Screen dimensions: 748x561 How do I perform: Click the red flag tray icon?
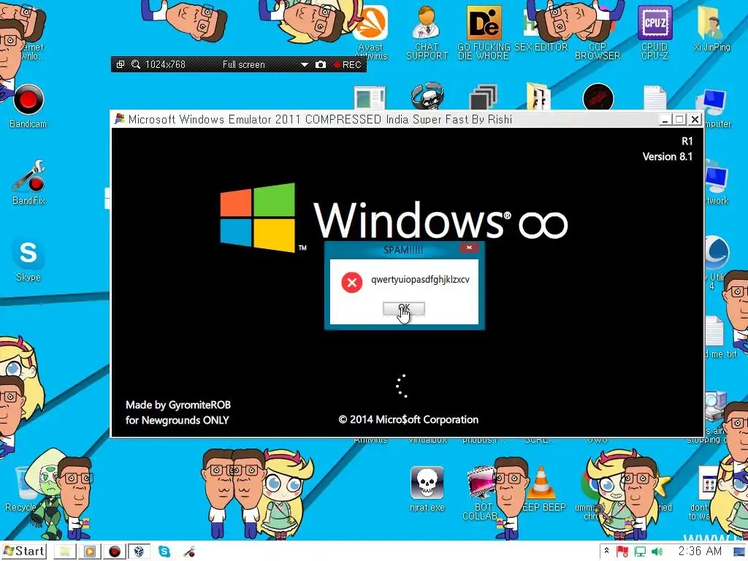[622, 552]
